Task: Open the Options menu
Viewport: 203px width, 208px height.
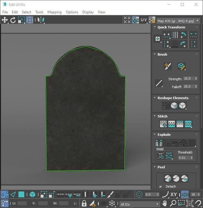Action: (x=72, y=12)
